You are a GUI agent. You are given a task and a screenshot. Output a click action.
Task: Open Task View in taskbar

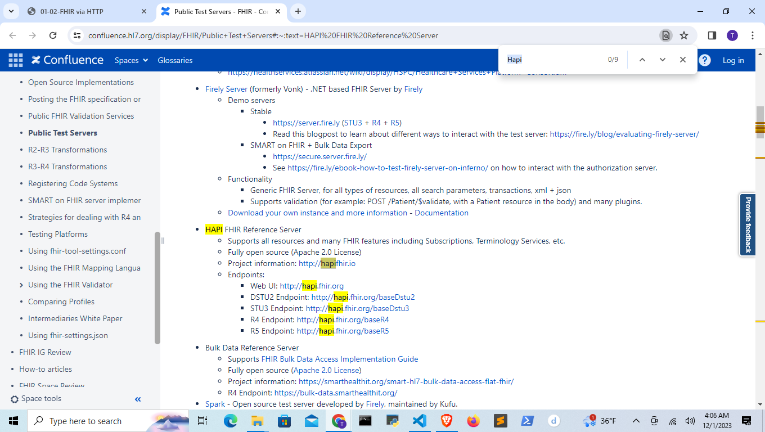point(203,421)
